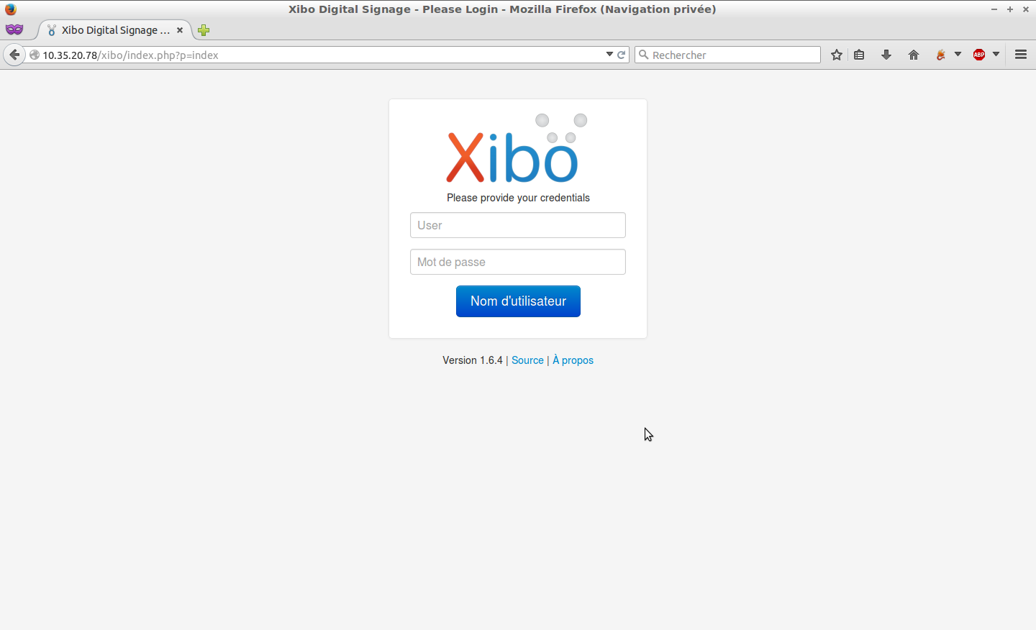This screenshot has height=630, width=1036.
Task: Click the green plus new tab button
Action: [x=204, y=30]
